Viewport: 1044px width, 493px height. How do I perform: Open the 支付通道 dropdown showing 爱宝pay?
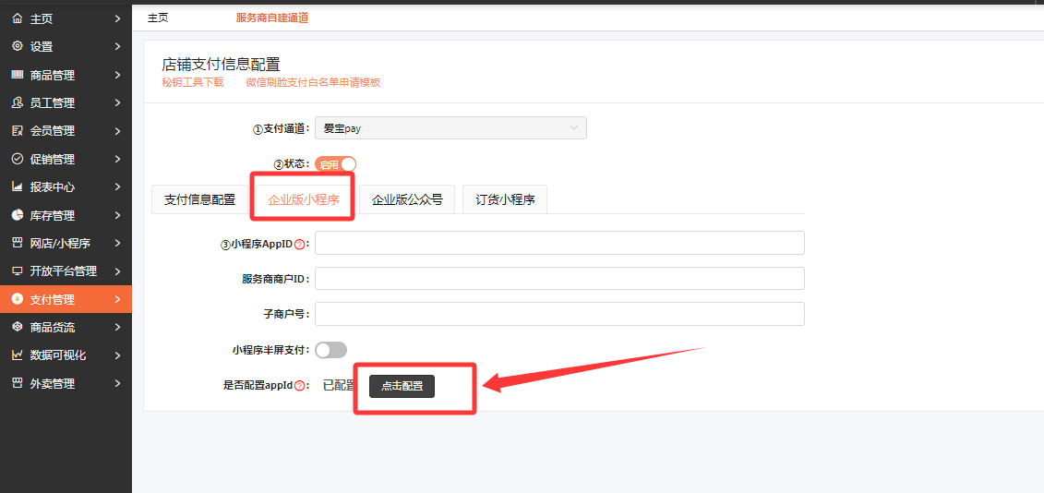coord(450,128)
